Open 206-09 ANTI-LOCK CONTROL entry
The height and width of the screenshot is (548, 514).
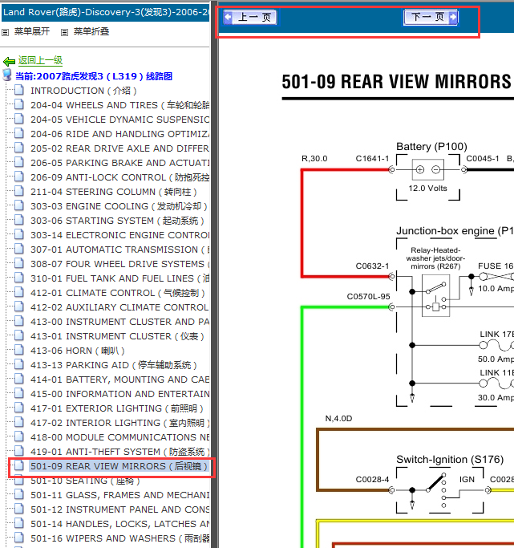tap(119, 177)
